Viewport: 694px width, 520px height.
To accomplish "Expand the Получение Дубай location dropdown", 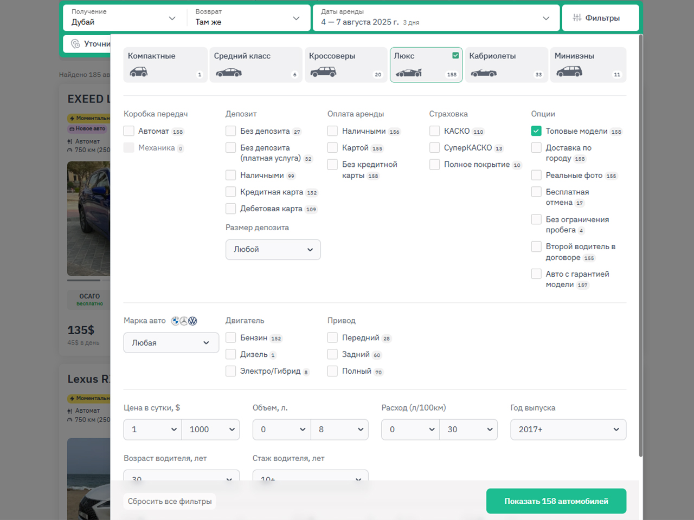I will 124,18.
